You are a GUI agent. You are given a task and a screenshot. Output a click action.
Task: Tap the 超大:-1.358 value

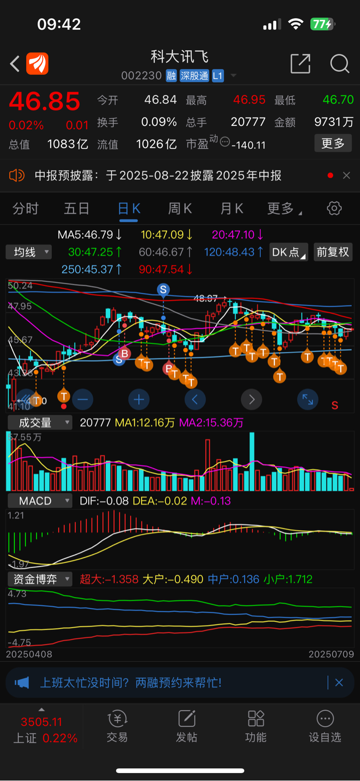point(109,580)
